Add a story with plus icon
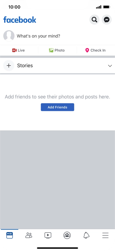 click(x=9, y=66)
